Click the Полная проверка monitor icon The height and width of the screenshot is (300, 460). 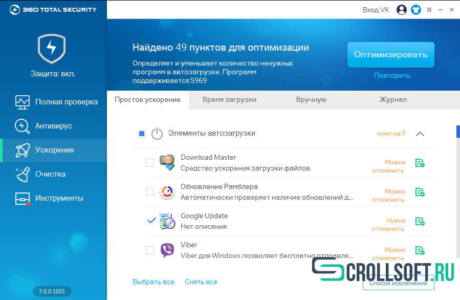[23, 102]
